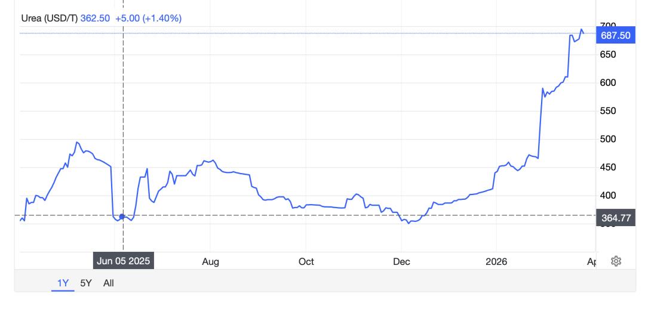
Task: Click the 500 price axis label
Action: 607,139
